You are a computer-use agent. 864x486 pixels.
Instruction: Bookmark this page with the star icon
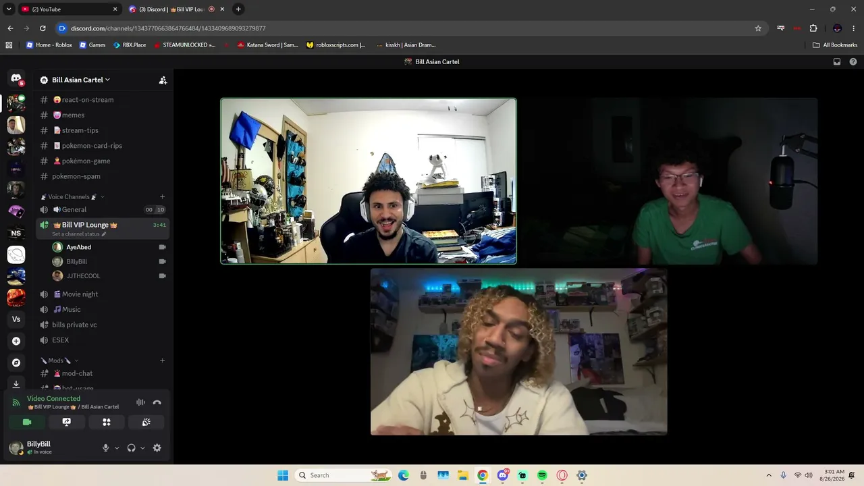758,28
